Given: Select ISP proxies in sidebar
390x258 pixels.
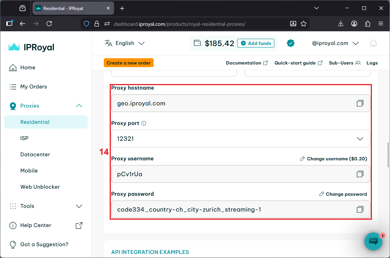Looking at the screenshot, I should click(24, 138).
